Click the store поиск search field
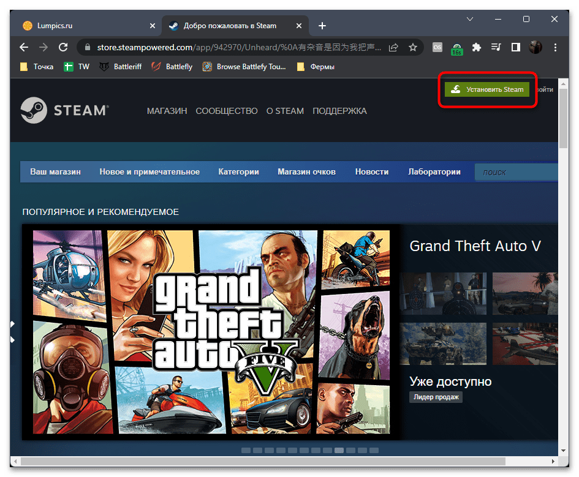This screenshot has width=579, height=477. [x=517, y=172]
